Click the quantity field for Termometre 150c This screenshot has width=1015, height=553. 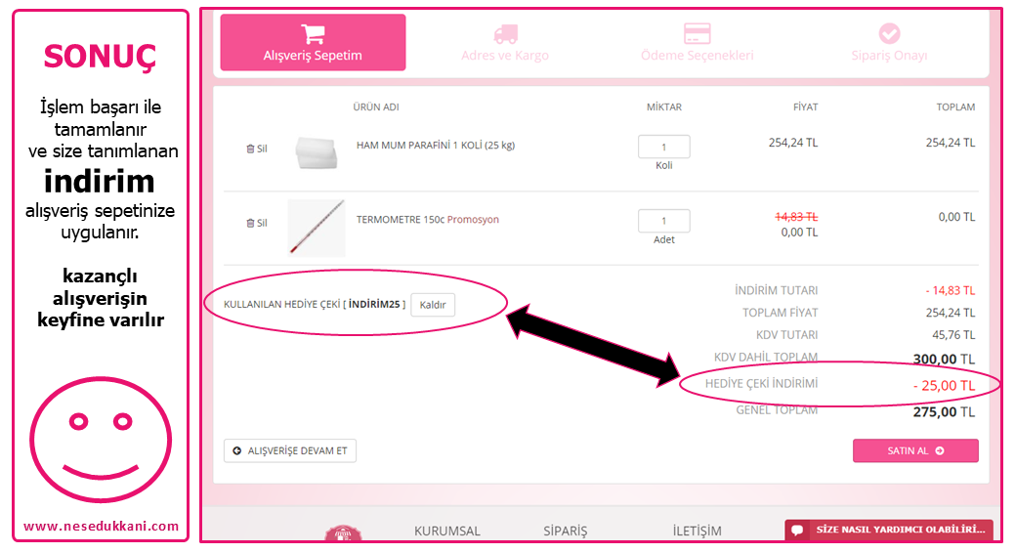click(663, 221)
